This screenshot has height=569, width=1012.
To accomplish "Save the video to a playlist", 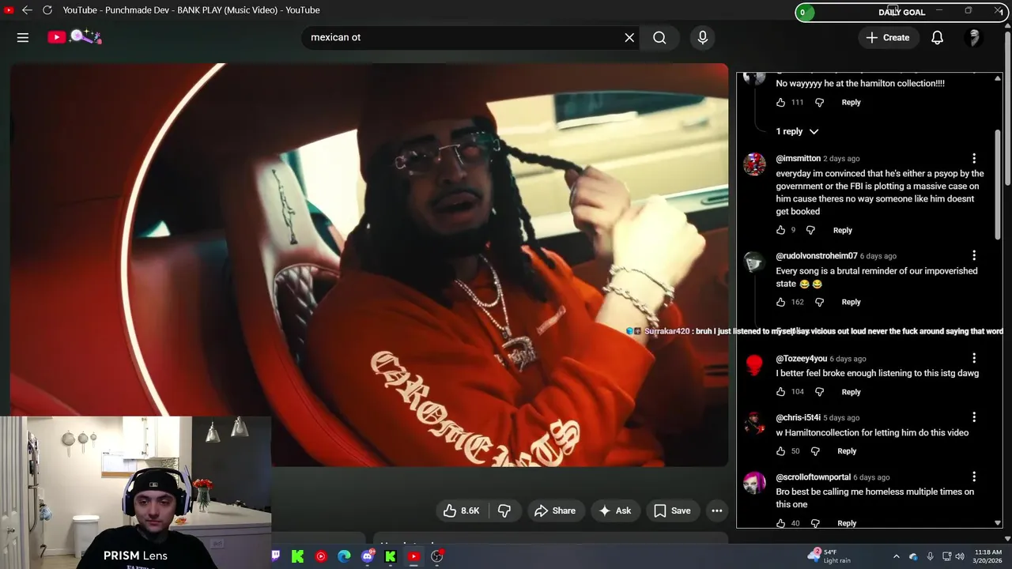I will point(673,511).
